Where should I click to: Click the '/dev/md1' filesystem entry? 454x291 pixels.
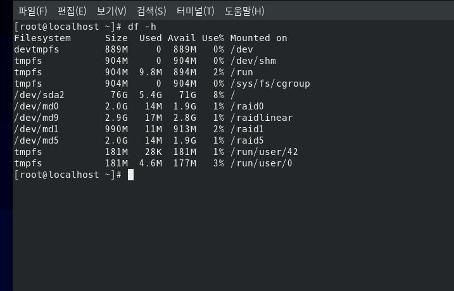coord(36,129)
